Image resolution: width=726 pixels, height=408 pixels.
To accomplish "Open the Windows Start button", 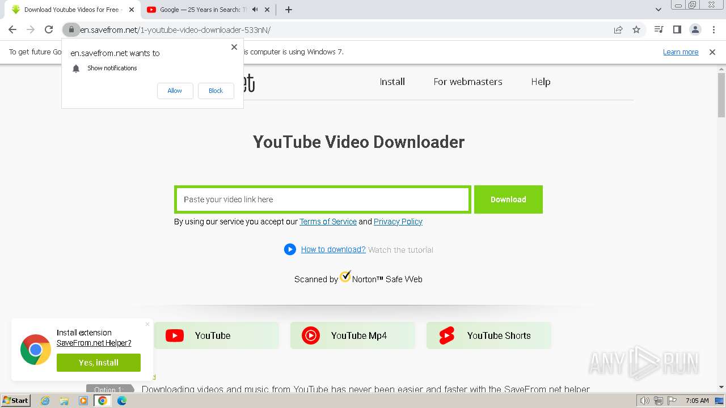I will pyautogui.click(x=16, y=400).
